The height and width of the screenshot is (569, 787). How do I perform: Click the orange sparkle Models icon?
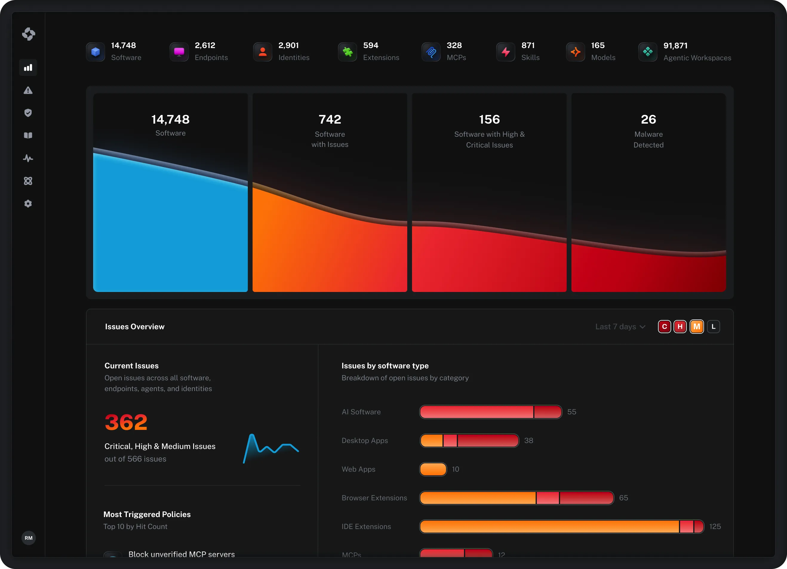[575, 52]
